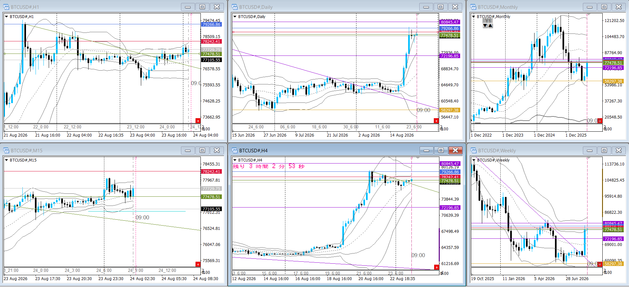The height and width of the screenshot is (287, 629).
Task: Maximize the BTCUSD#,H4 chart window
Action: [x=441, y=150]
